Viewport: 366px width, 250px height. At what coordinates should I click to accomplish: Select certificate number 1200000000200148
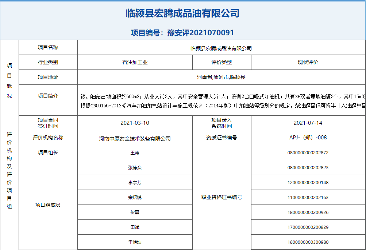(x=308, y=182)
